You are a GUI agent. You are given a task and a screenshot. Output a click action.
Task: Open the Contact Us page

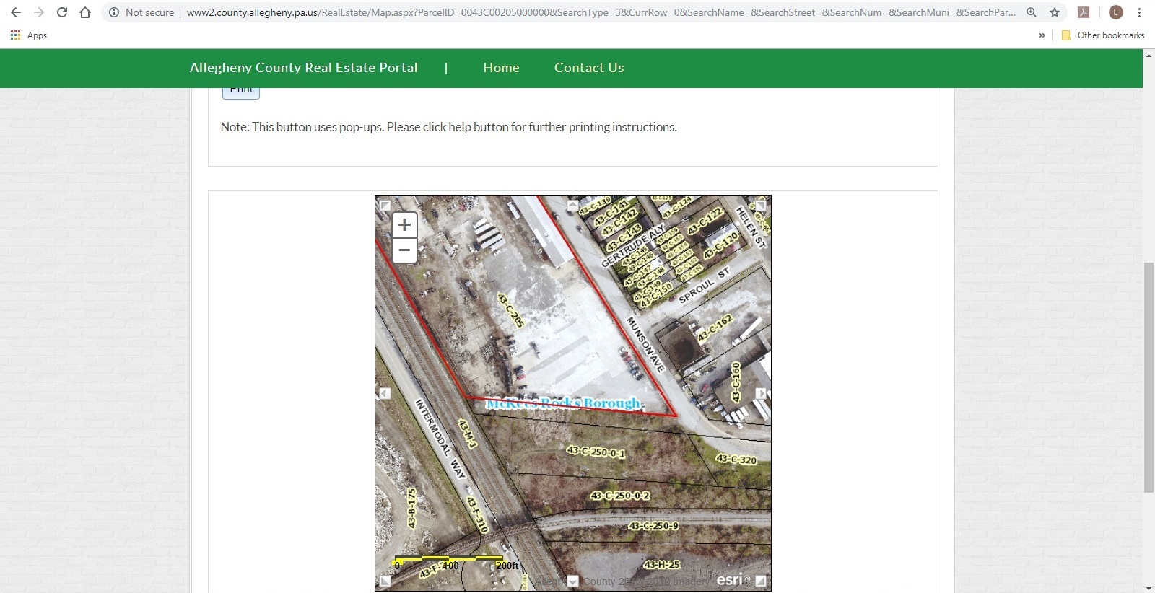tap(589, 68)
